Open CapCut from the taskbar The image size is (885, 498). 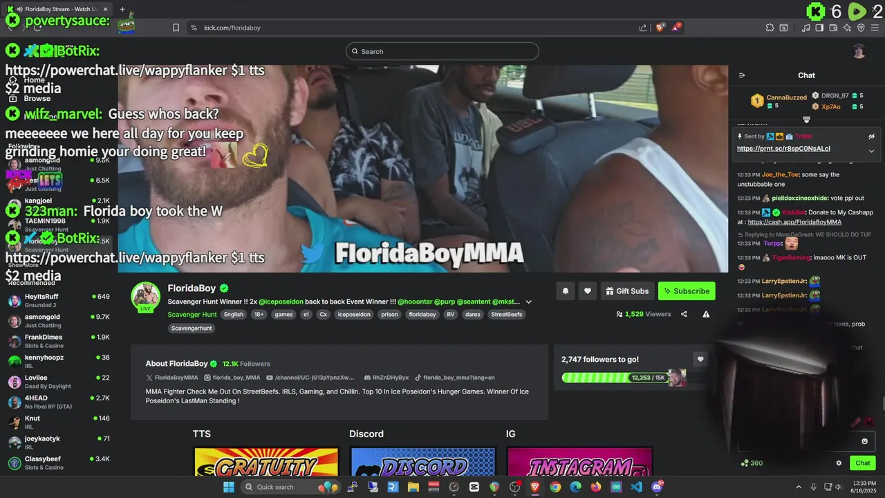[x=474, y=487]
